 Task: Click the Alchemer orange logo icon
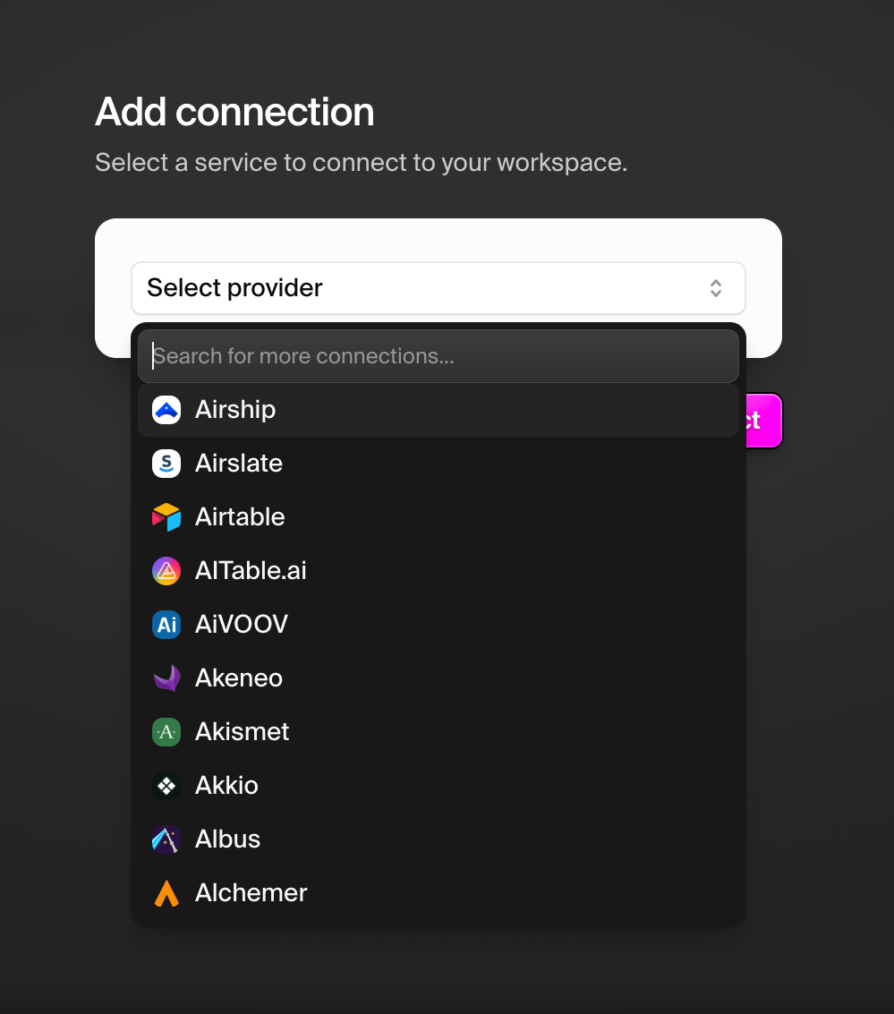pos(166,893)
